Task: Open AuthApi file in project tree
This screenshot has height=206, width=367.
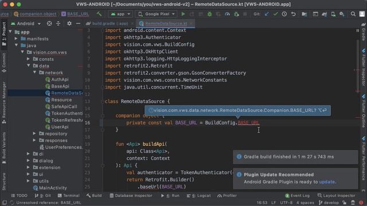Action: coord(60,79)
